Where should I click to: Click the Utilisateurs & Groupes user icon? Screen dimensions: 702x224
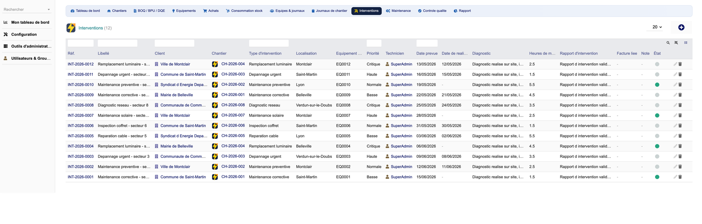pos(5,58)
